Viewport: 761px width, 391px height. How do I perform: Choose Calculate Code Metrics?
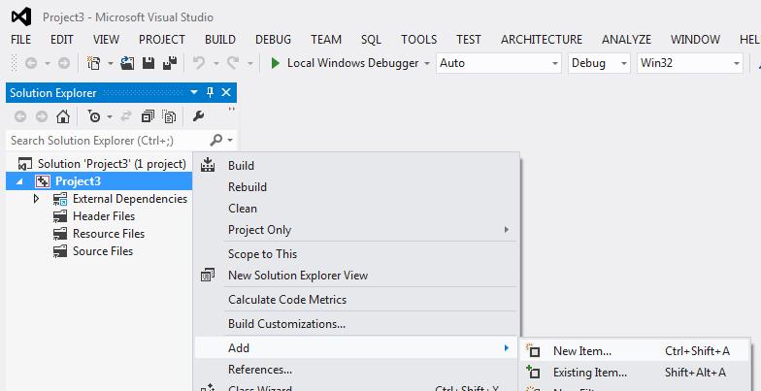[x=357, y=299]
